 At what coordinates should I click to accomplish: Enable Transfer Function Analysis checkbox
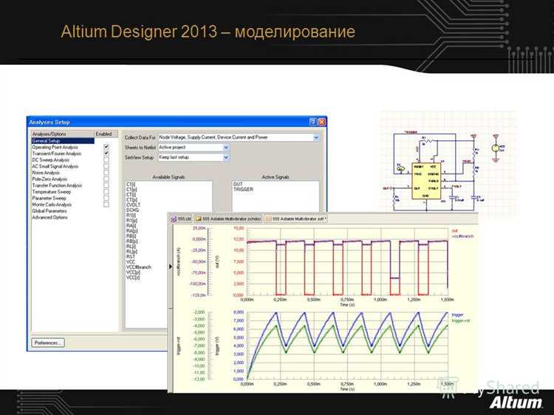pyautogui.click(x=106, y=185)
